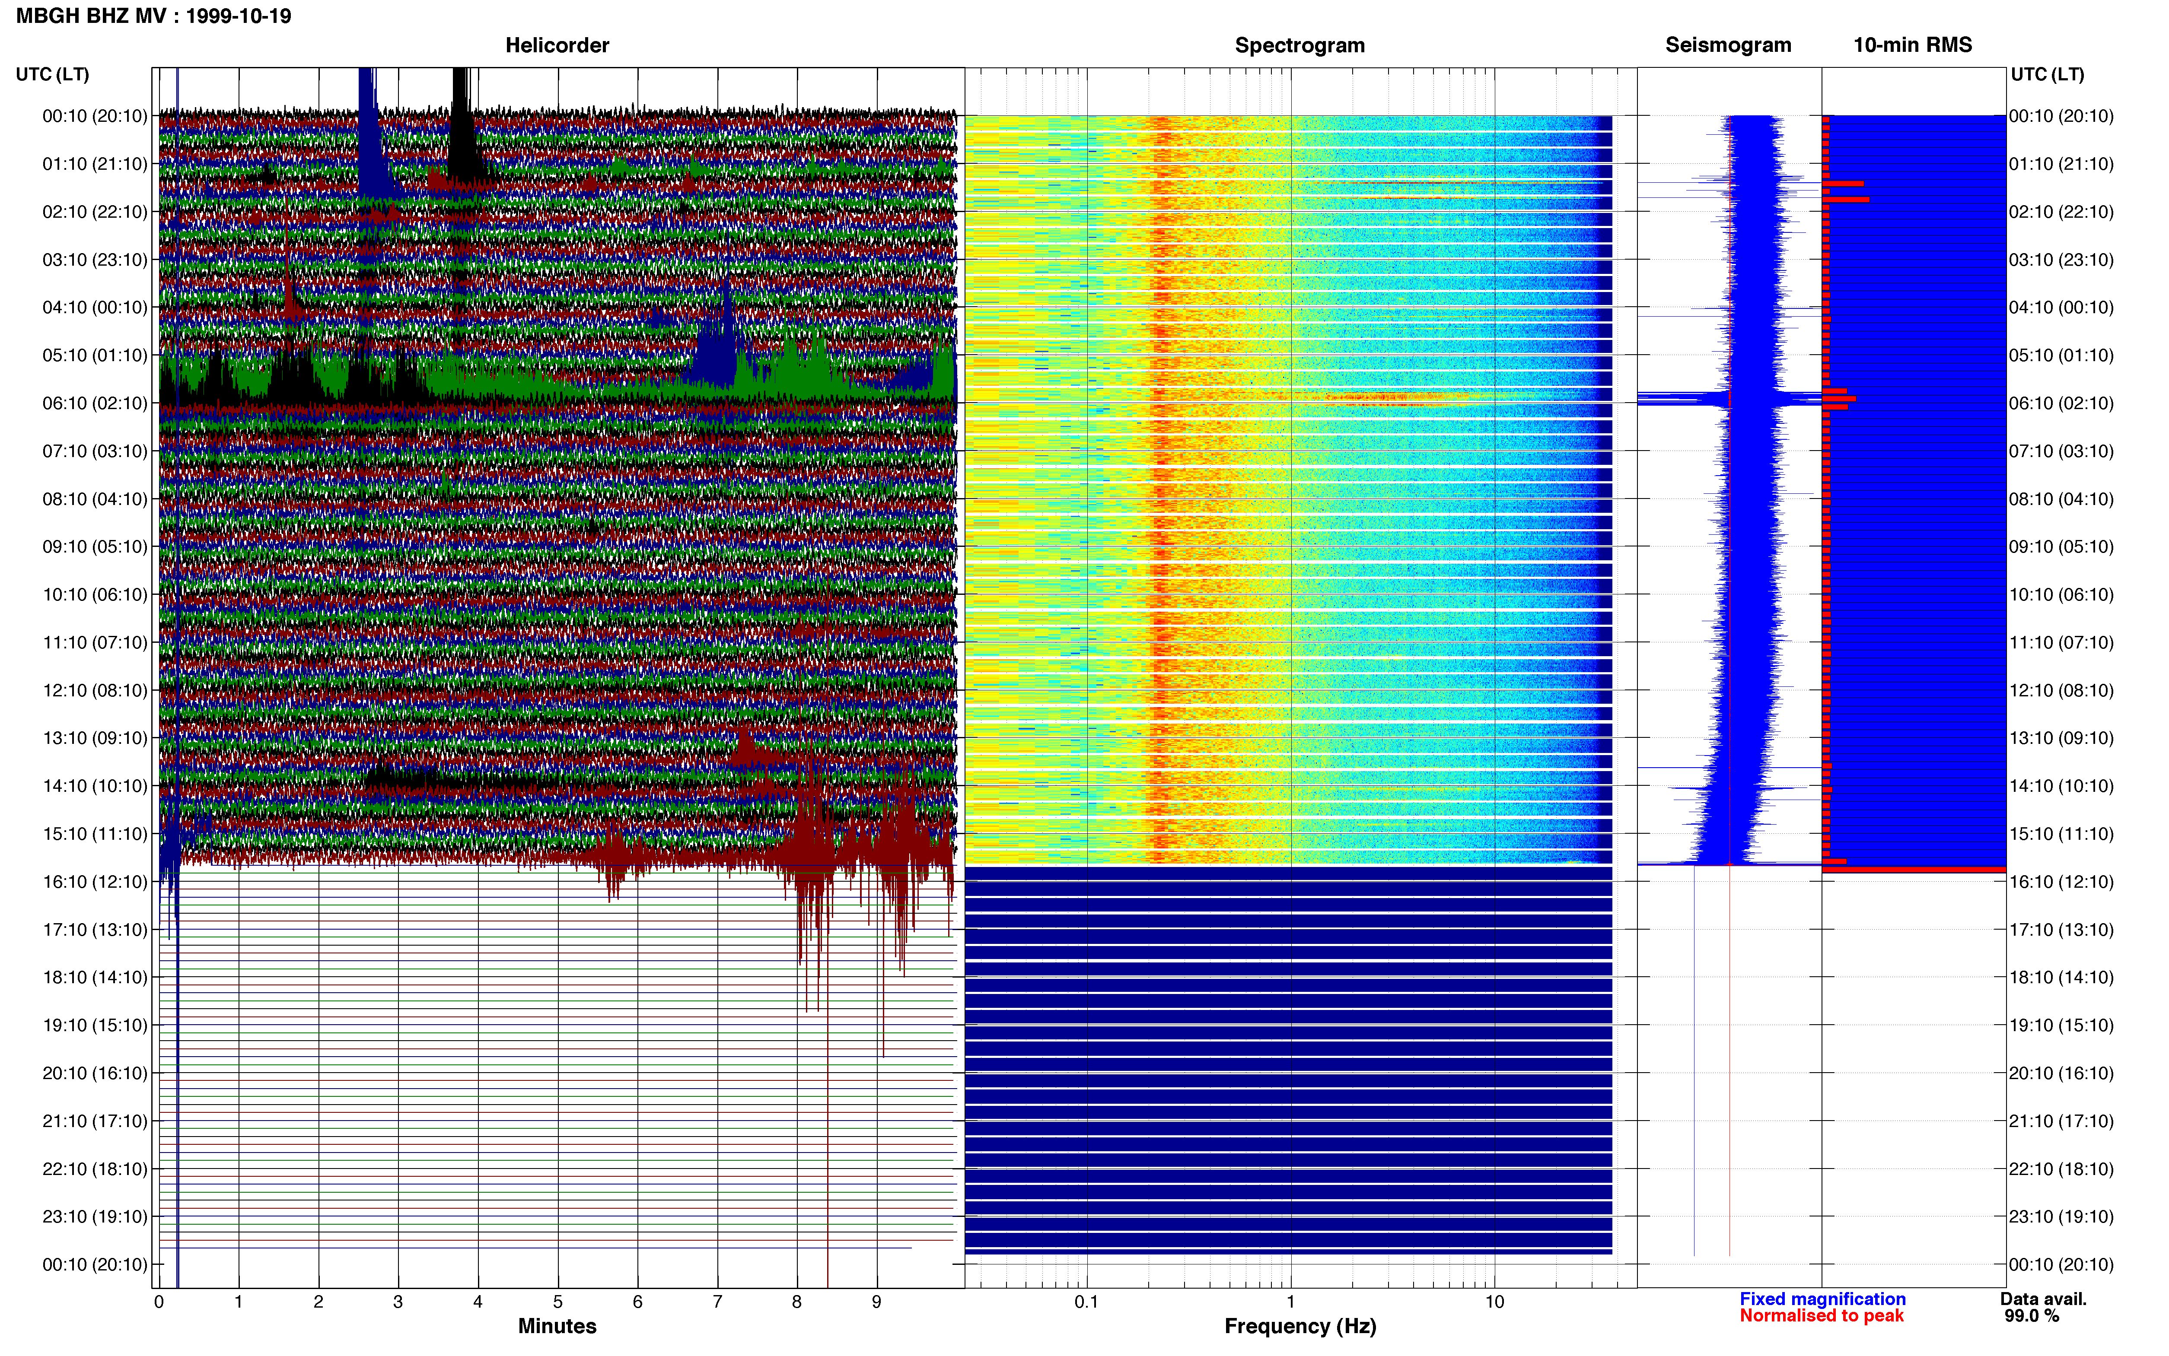Click RMS panel axis label '11:10 (07:10)'
The width and height of the screenshot is (2169, 1356).
(x=2061, y=642)
